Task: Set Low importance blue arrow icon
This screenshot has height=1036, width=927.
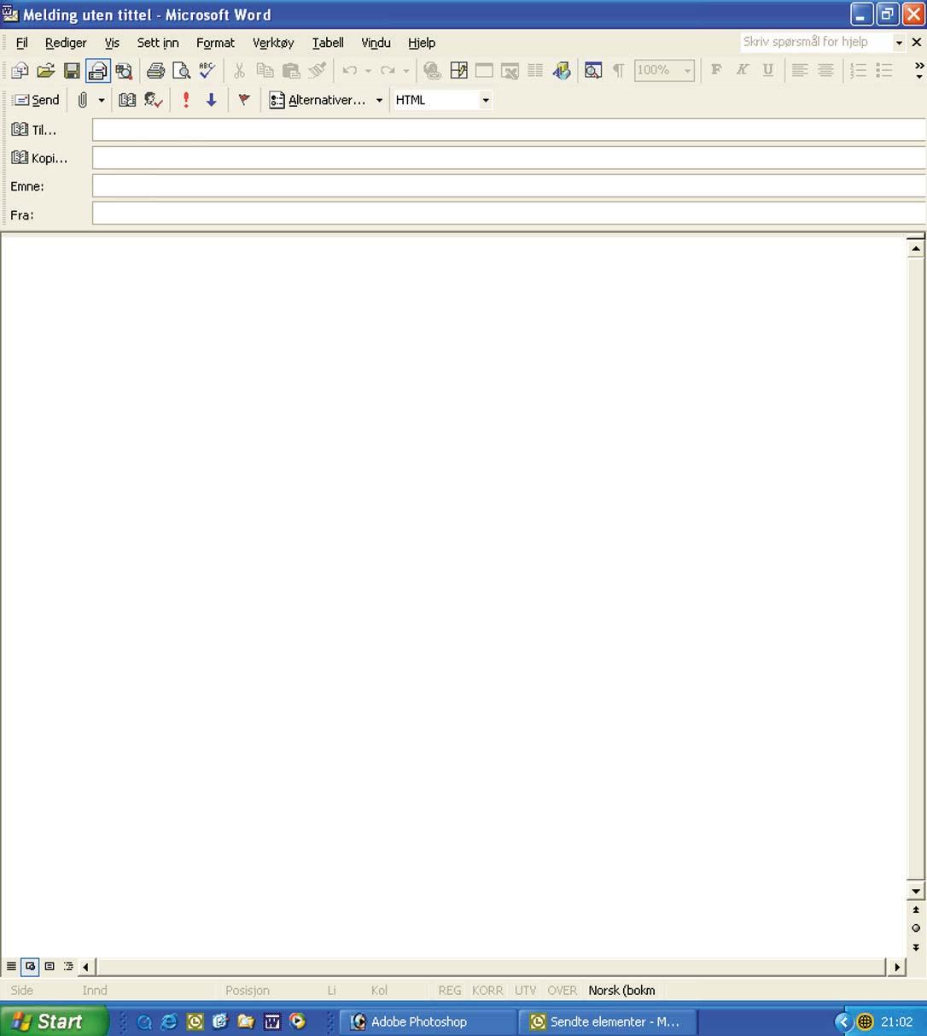Action: 212,100
